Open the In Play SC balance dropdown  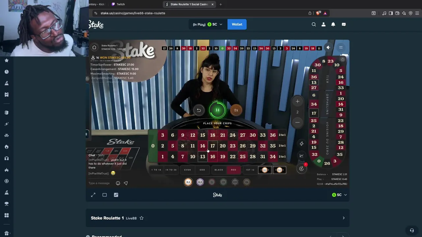tap(208, 24)
